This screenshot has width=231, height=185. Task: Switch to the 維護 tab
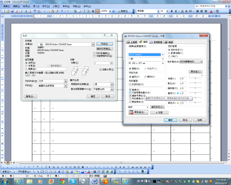(169, 42)
